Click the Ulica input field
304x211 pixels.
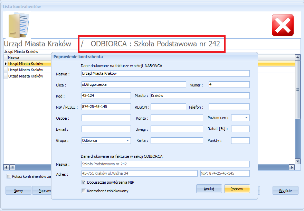click(x=134, y=85)
